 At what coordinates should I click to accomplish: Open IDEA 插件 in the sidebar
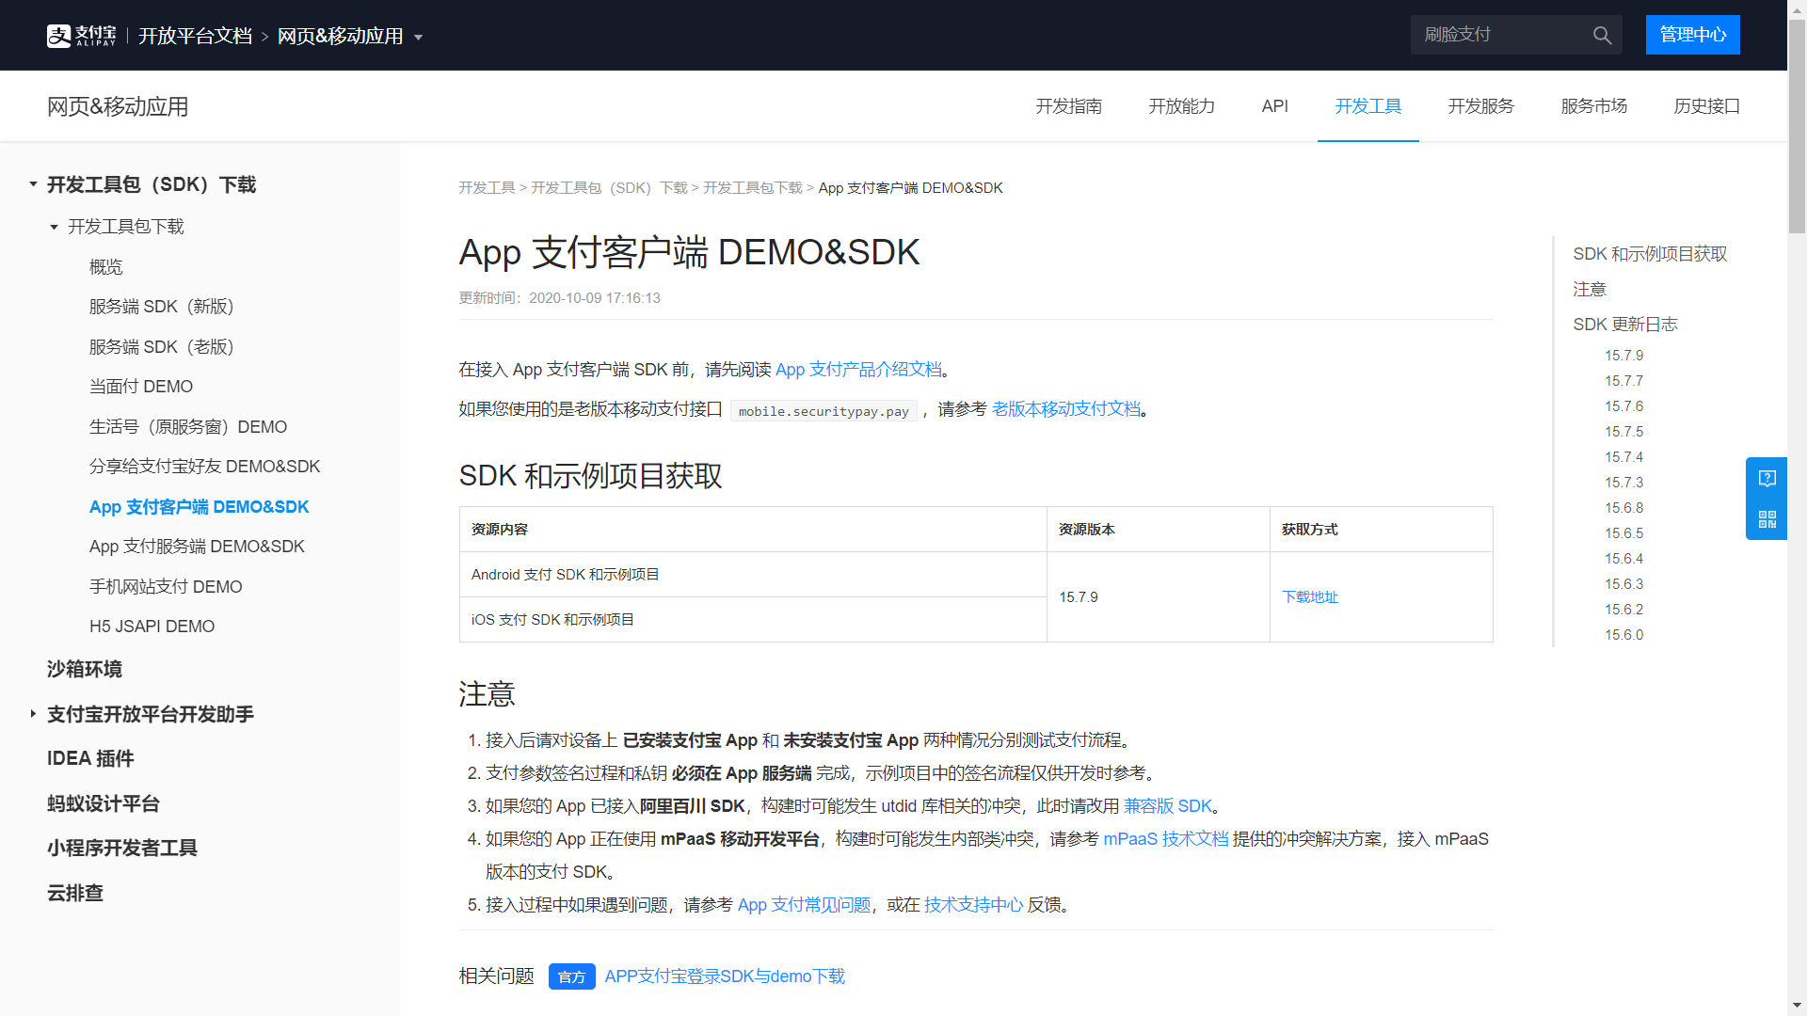point(90,758)
